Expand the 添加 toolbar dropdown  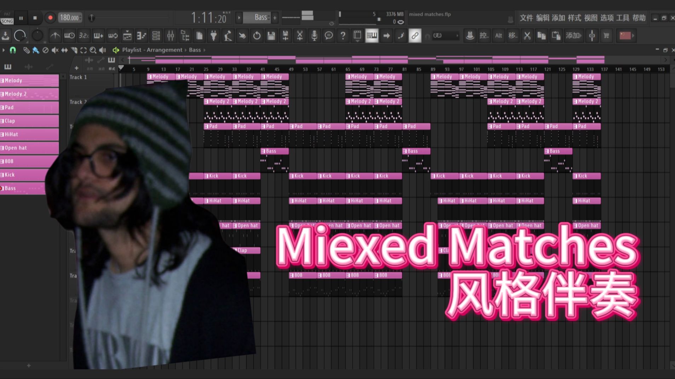click(x=573, y=35)
